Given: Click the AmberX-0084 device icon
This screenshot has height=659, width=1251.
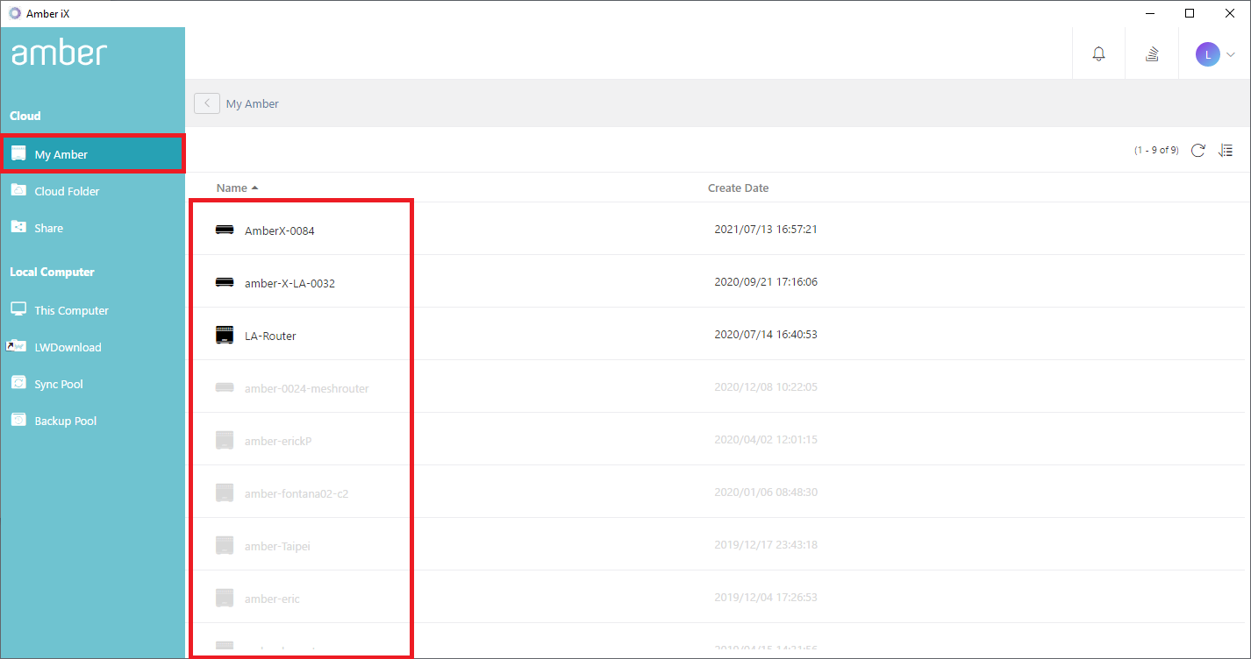Looking at the screenshot, I should click(225, 230).
